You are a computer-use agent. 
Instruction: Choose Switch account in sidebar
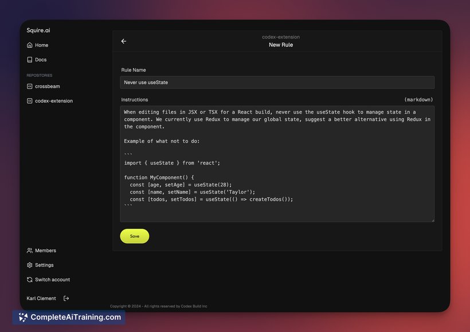48,279
